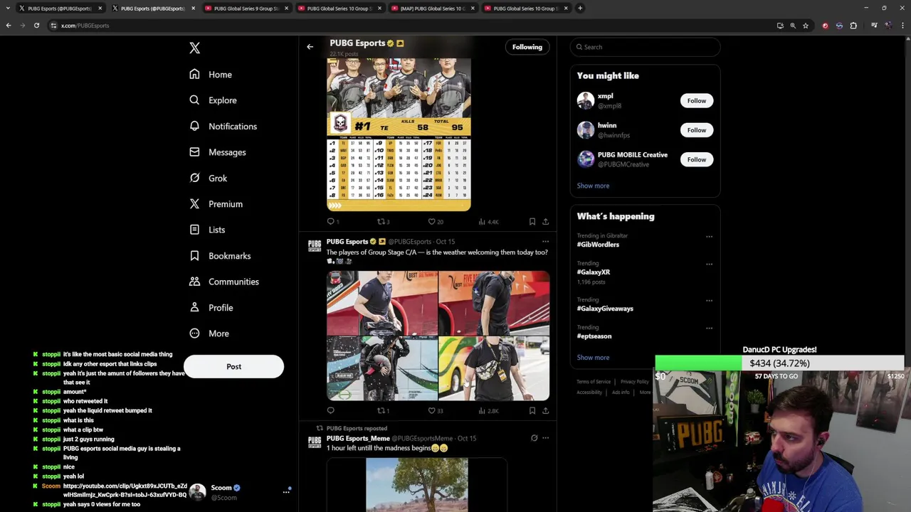Follow the hwinn account
911x512 pixels.
click(x=696, y=130)
